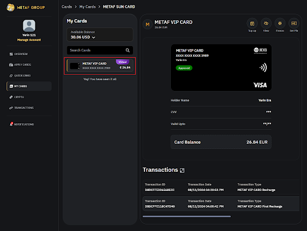The height and width of the screenshot is (231, 307).
Task: Click the user profile avatar
Action: pyautogui.click(x=29, y=26)
